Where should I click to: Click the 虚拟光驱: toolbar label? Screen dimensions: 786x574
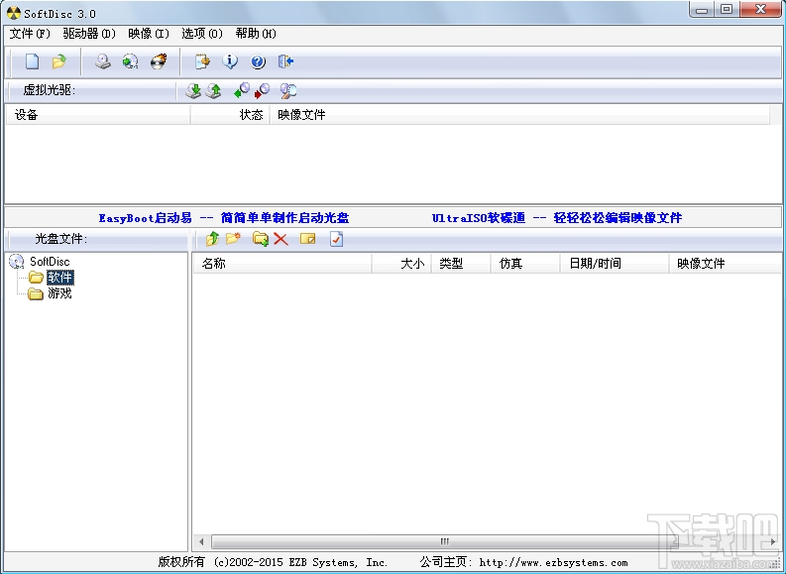tap(50, 90)
